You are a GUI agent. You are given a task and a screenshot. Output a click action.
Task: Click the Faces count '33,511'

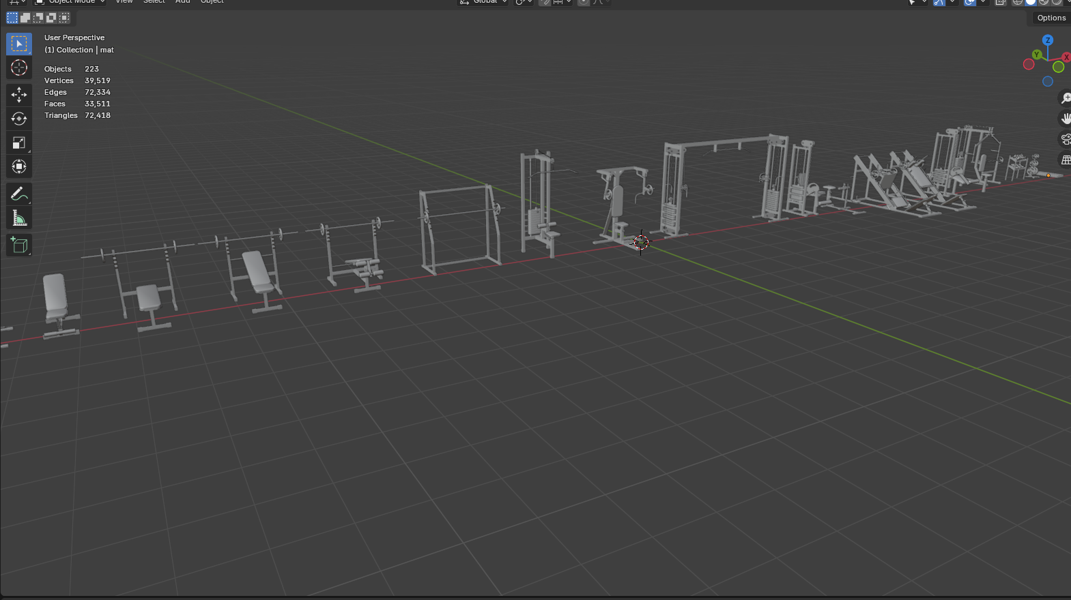pyautogui.click(x=98, y=104)
